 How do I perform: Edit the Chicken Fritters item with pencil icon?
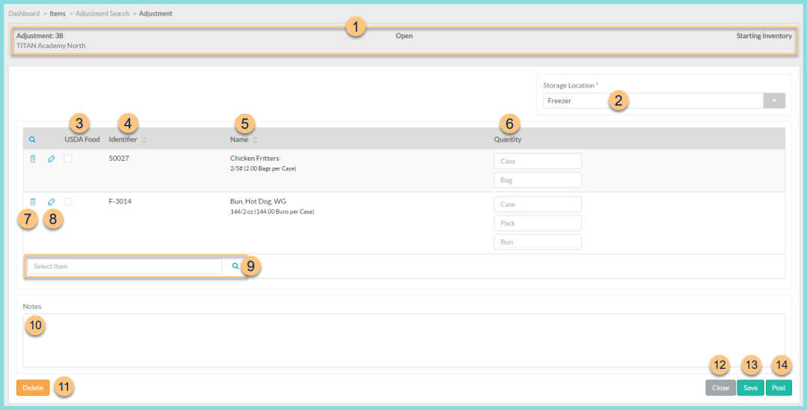point(51,159)
